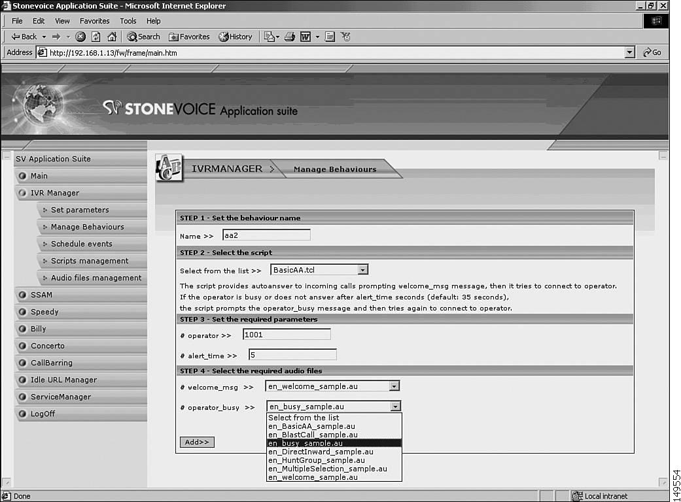Open Set parameters submenu item
The image size is (681, 502).
pos(92,210)
